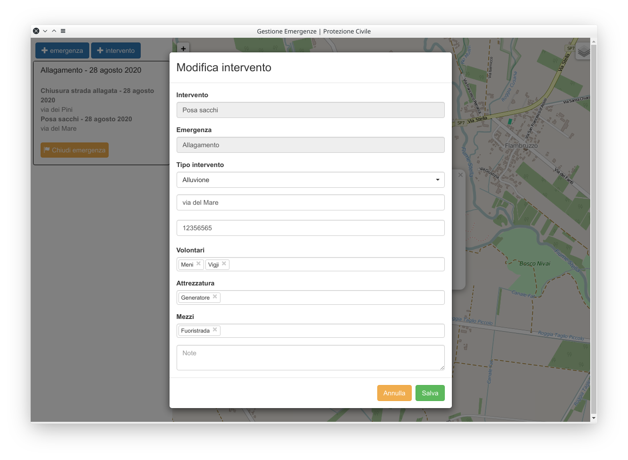Click the add emergenza button
The height and width of the screenshot is (460, 628).
tap(62, 50)
